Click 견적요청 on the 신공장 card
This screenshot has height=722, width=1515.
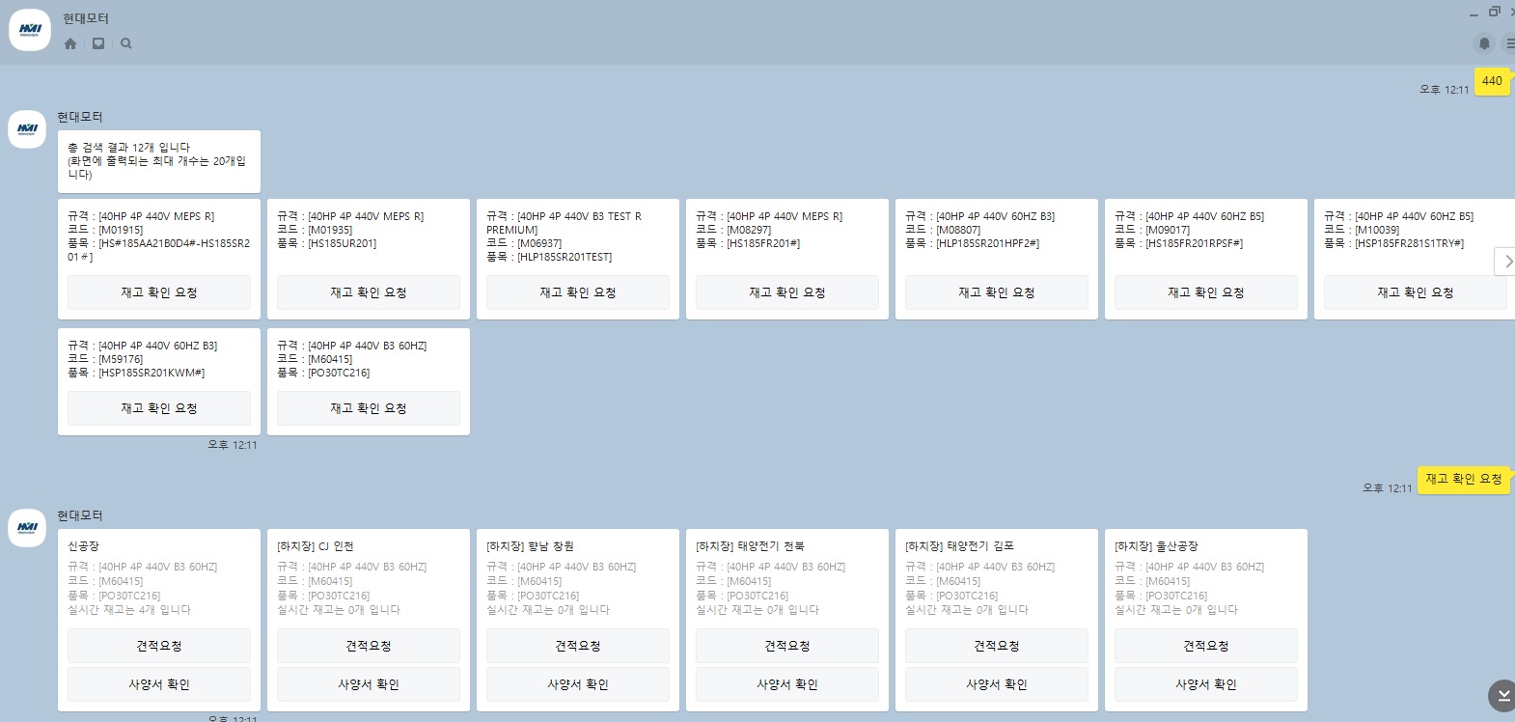click(159, 646)
